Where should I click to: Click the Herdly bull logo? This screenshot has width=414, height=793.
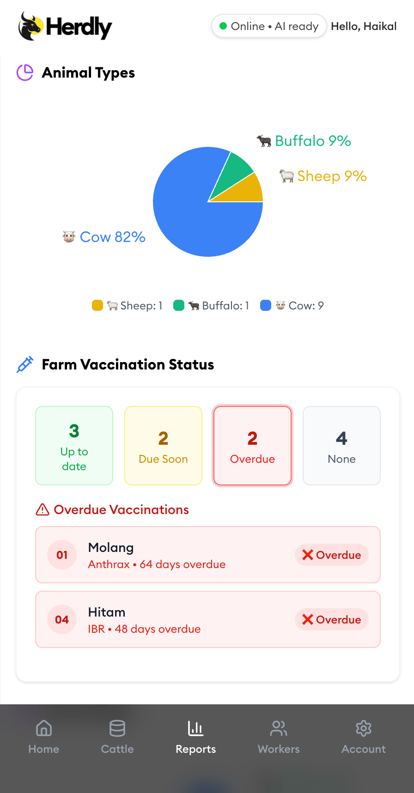coord(31,26)
